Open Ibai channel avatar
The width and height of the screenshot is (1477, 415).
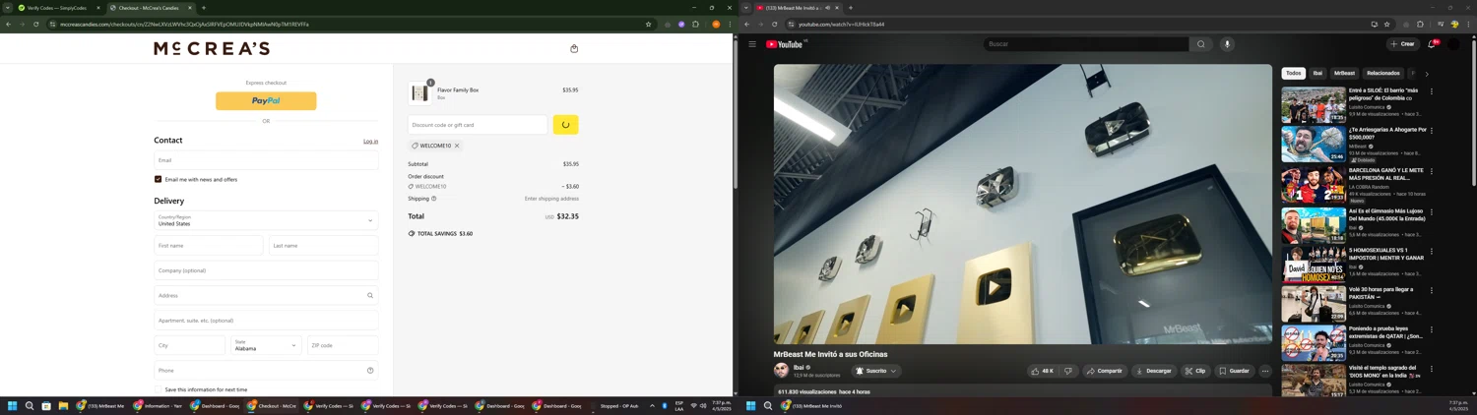point(782,371)
